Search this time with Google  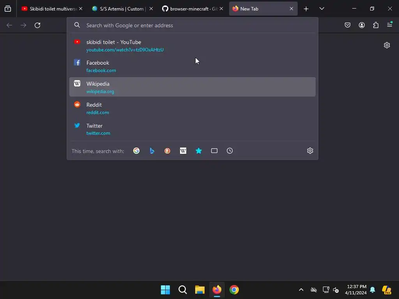136,151
